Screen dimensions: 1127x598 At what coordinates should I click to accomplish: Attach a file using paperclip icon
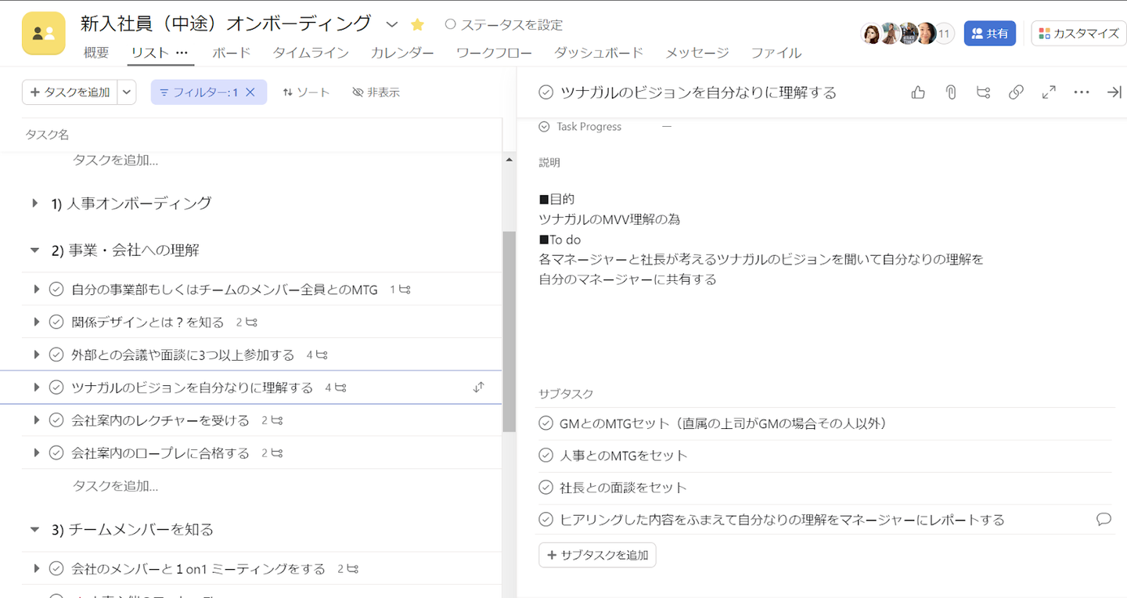click(x=951, y=92)
